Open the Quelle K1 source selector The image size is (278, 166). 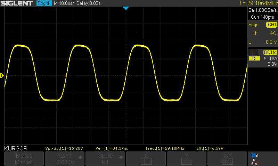[x=105, y=159]
